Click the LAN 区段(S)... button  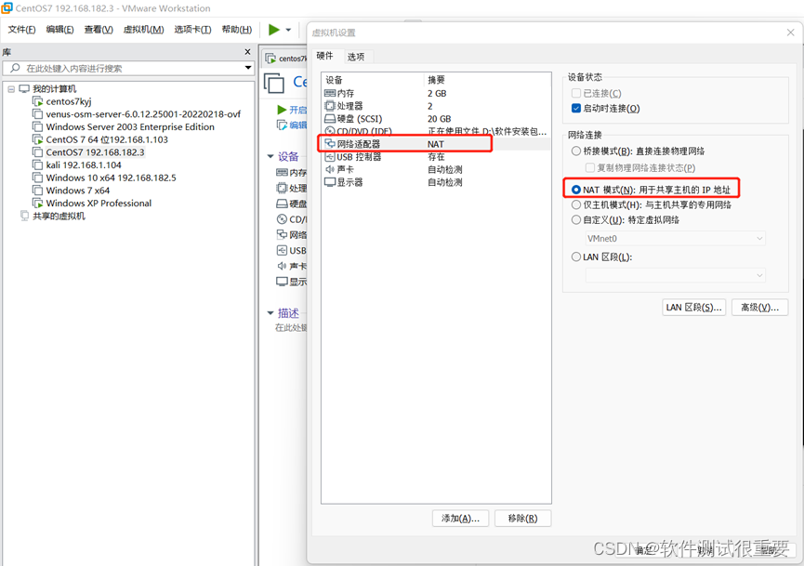(x=693, y=307)
